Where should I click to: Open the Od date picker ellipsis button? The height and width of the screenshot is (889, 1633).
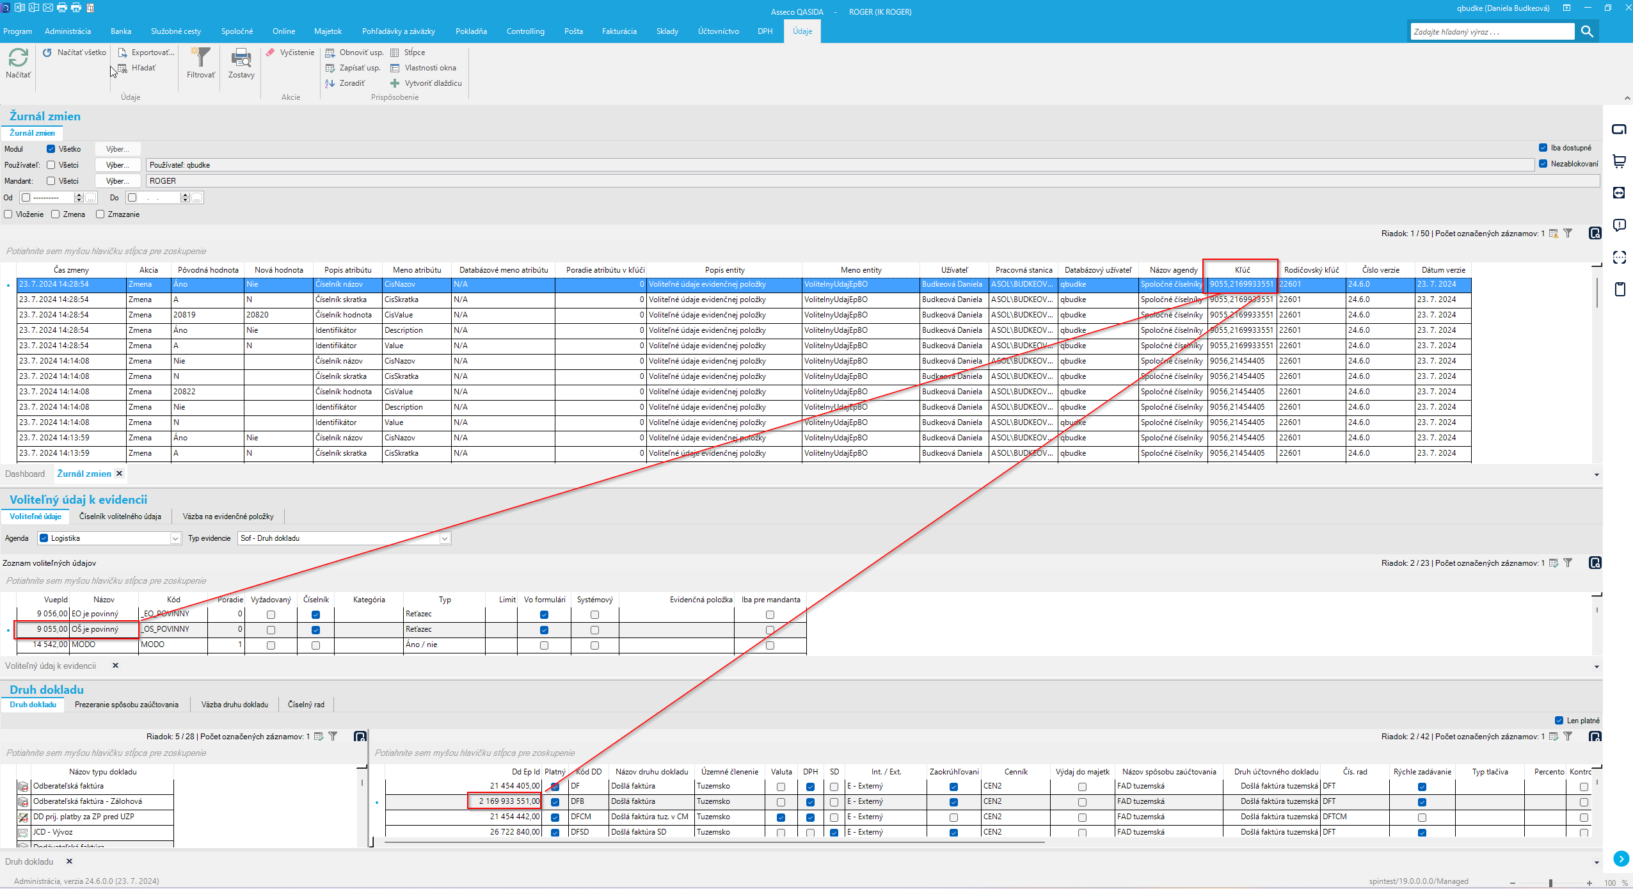click(x=91, y=198)
